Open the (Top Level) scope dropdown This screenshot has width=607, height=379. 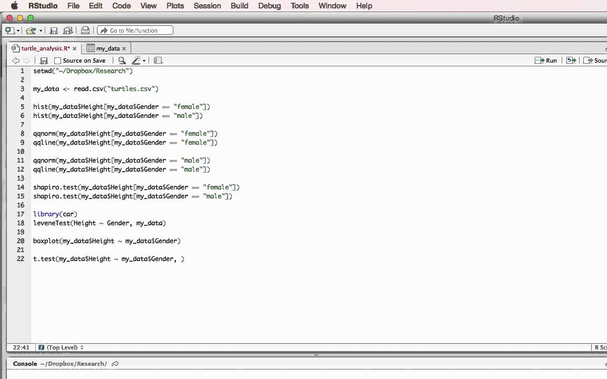click(61, 347)
